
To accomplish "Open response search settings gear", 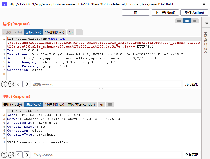I will coord(11,155).
